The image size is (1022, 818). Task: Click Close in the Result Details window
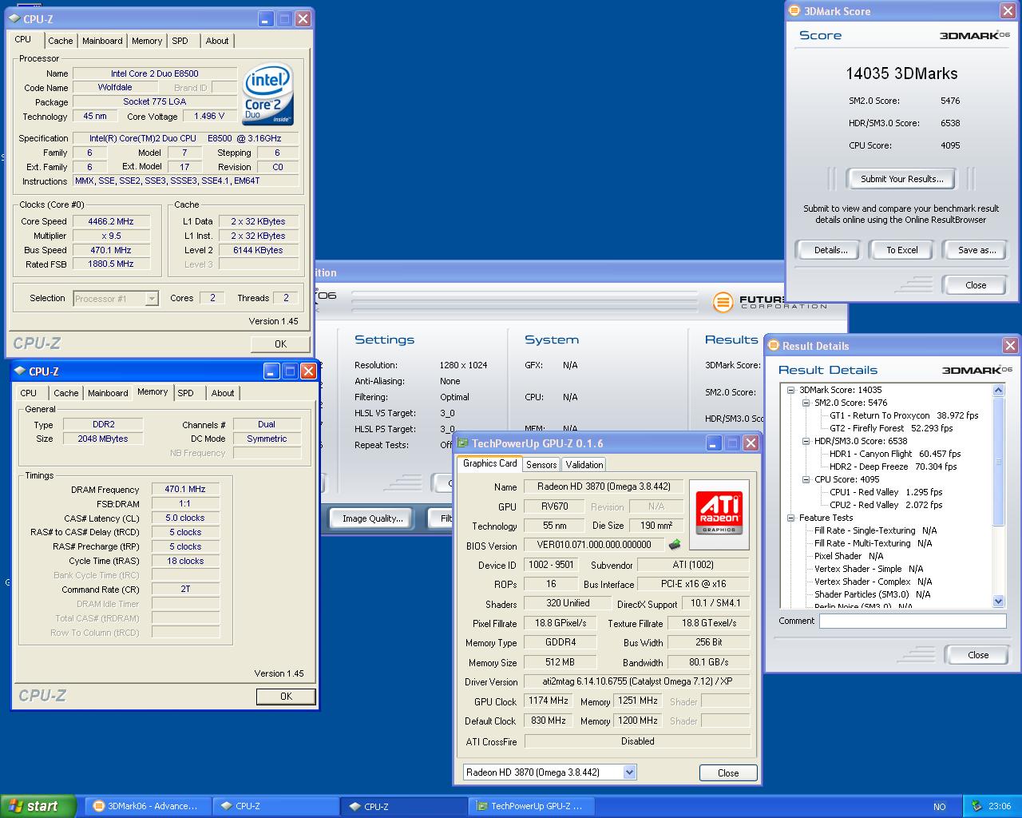pos(978,655)
